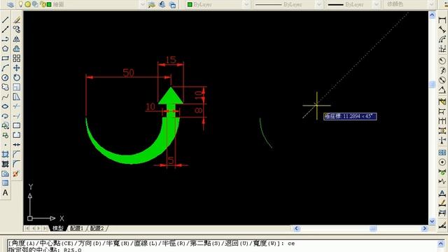Click the drawing area vertical scroll down arrow
The height and width of the screenshot is (252, 448).
[432, 221]
